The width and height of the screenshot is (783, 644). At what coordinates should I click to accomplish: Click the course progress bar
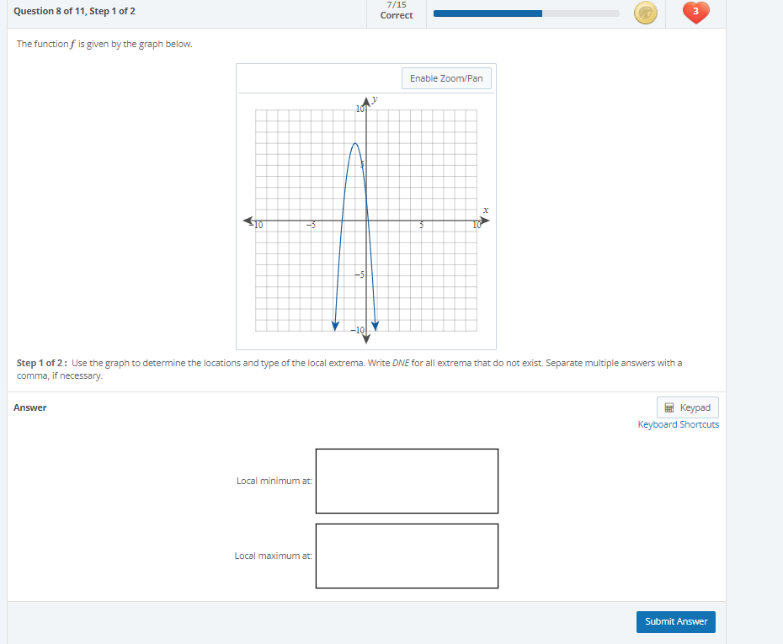coord(525,13)
